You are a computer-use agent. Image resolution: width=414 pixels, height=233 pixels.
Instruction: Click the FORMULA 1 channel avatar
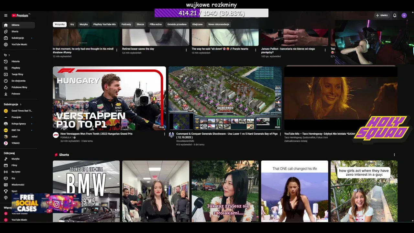(56, 135)
